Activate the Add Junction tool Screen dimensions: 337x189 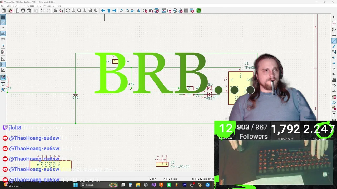point(334,63)
